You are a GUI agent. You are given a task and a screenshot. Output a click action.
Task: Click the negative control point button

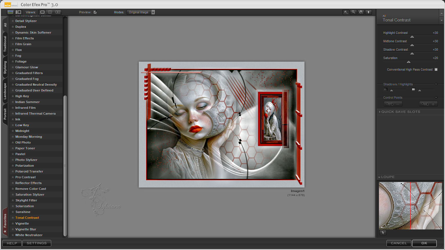click(x=393, y=104)
